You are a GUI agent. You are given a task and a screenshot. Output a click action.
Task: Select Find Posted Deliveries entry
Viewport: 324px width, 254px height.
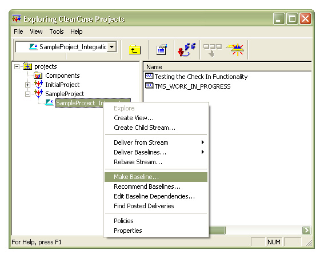pos(156,206)
